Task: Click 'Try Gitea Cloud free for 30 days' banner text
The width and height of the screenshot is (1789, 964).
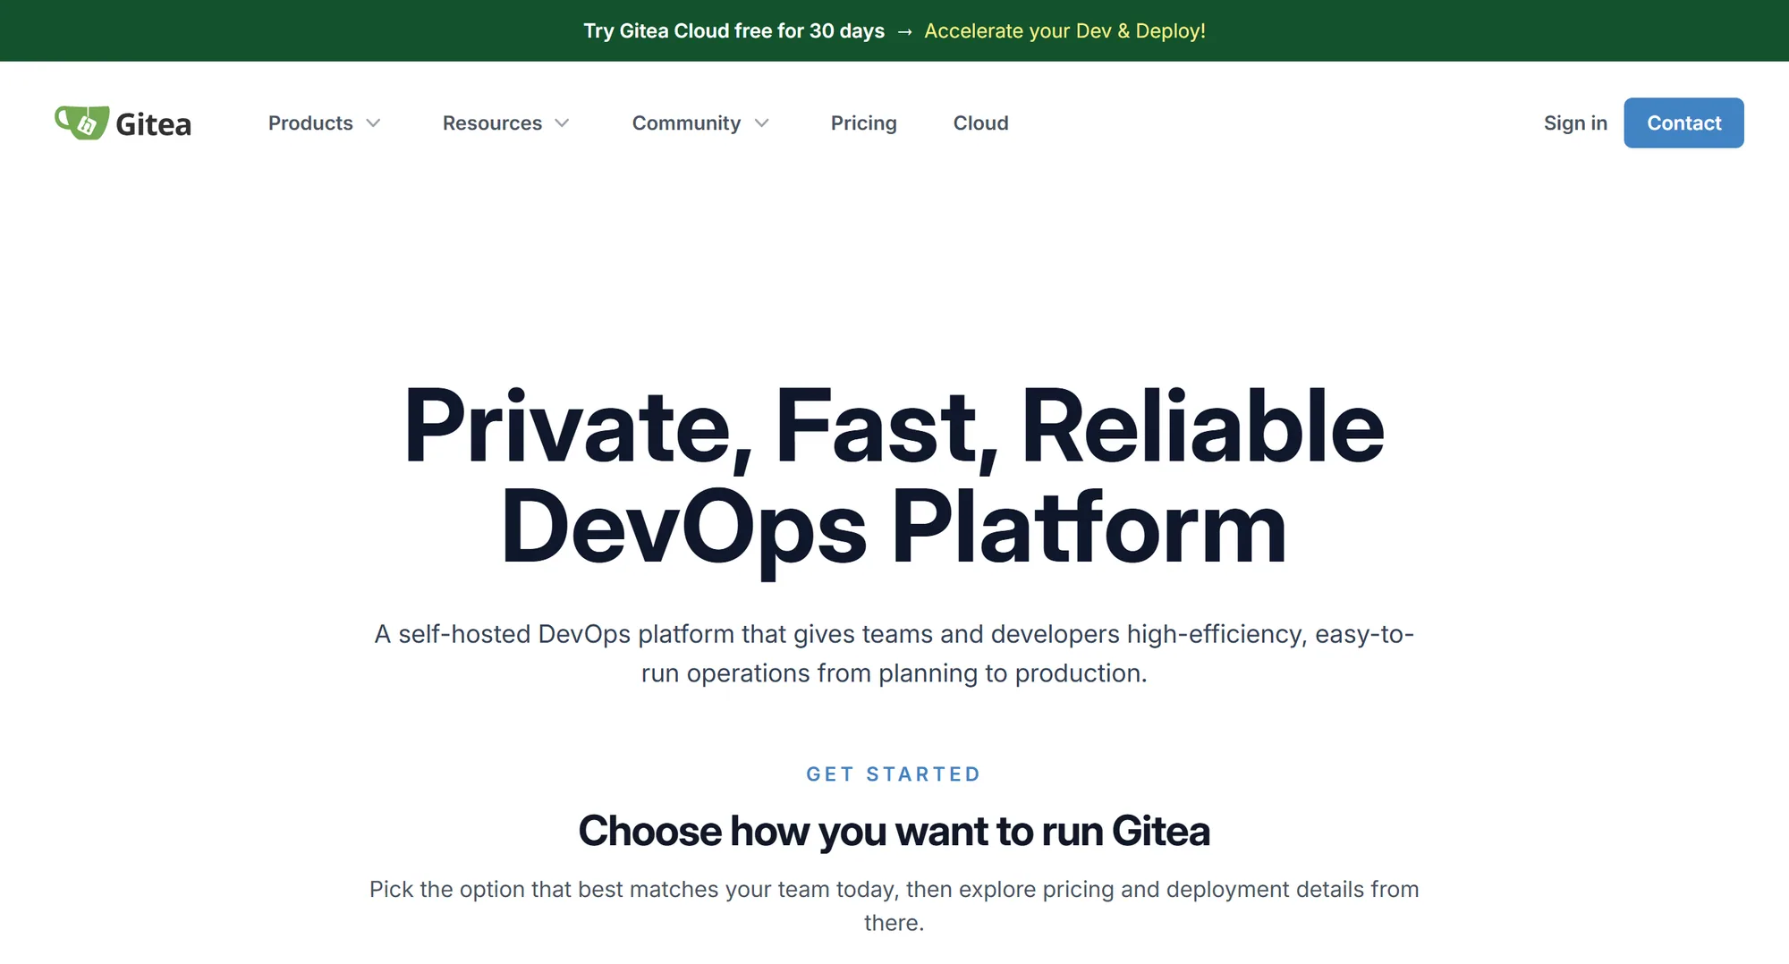Action: (733, 30)
